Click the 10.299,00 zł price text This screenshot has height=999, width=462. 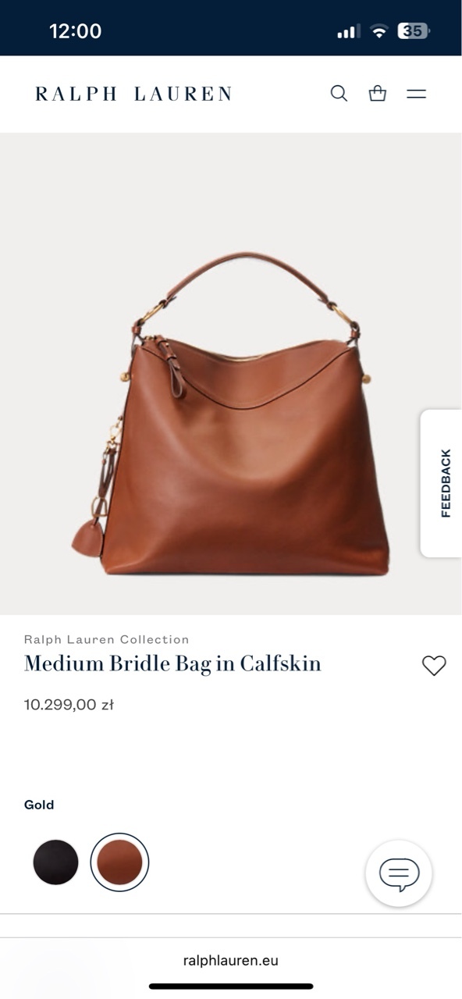point(69,705)
